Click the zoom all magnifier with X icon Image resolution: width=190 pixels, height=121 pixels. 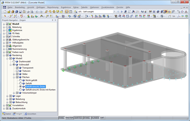coord(123,16)
